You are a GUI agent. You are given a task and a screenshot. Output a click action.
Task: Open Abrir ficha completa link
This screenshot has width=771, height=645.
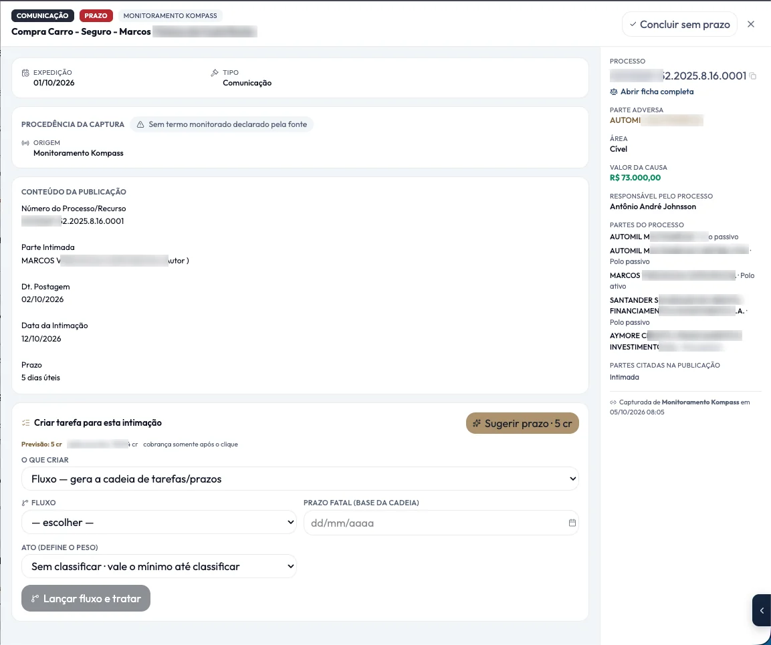pos(657,92)
